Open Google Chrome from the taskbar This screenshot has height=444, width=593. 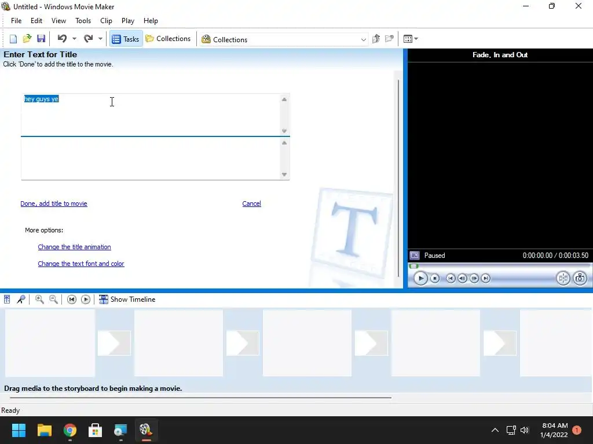click(70, 430)
